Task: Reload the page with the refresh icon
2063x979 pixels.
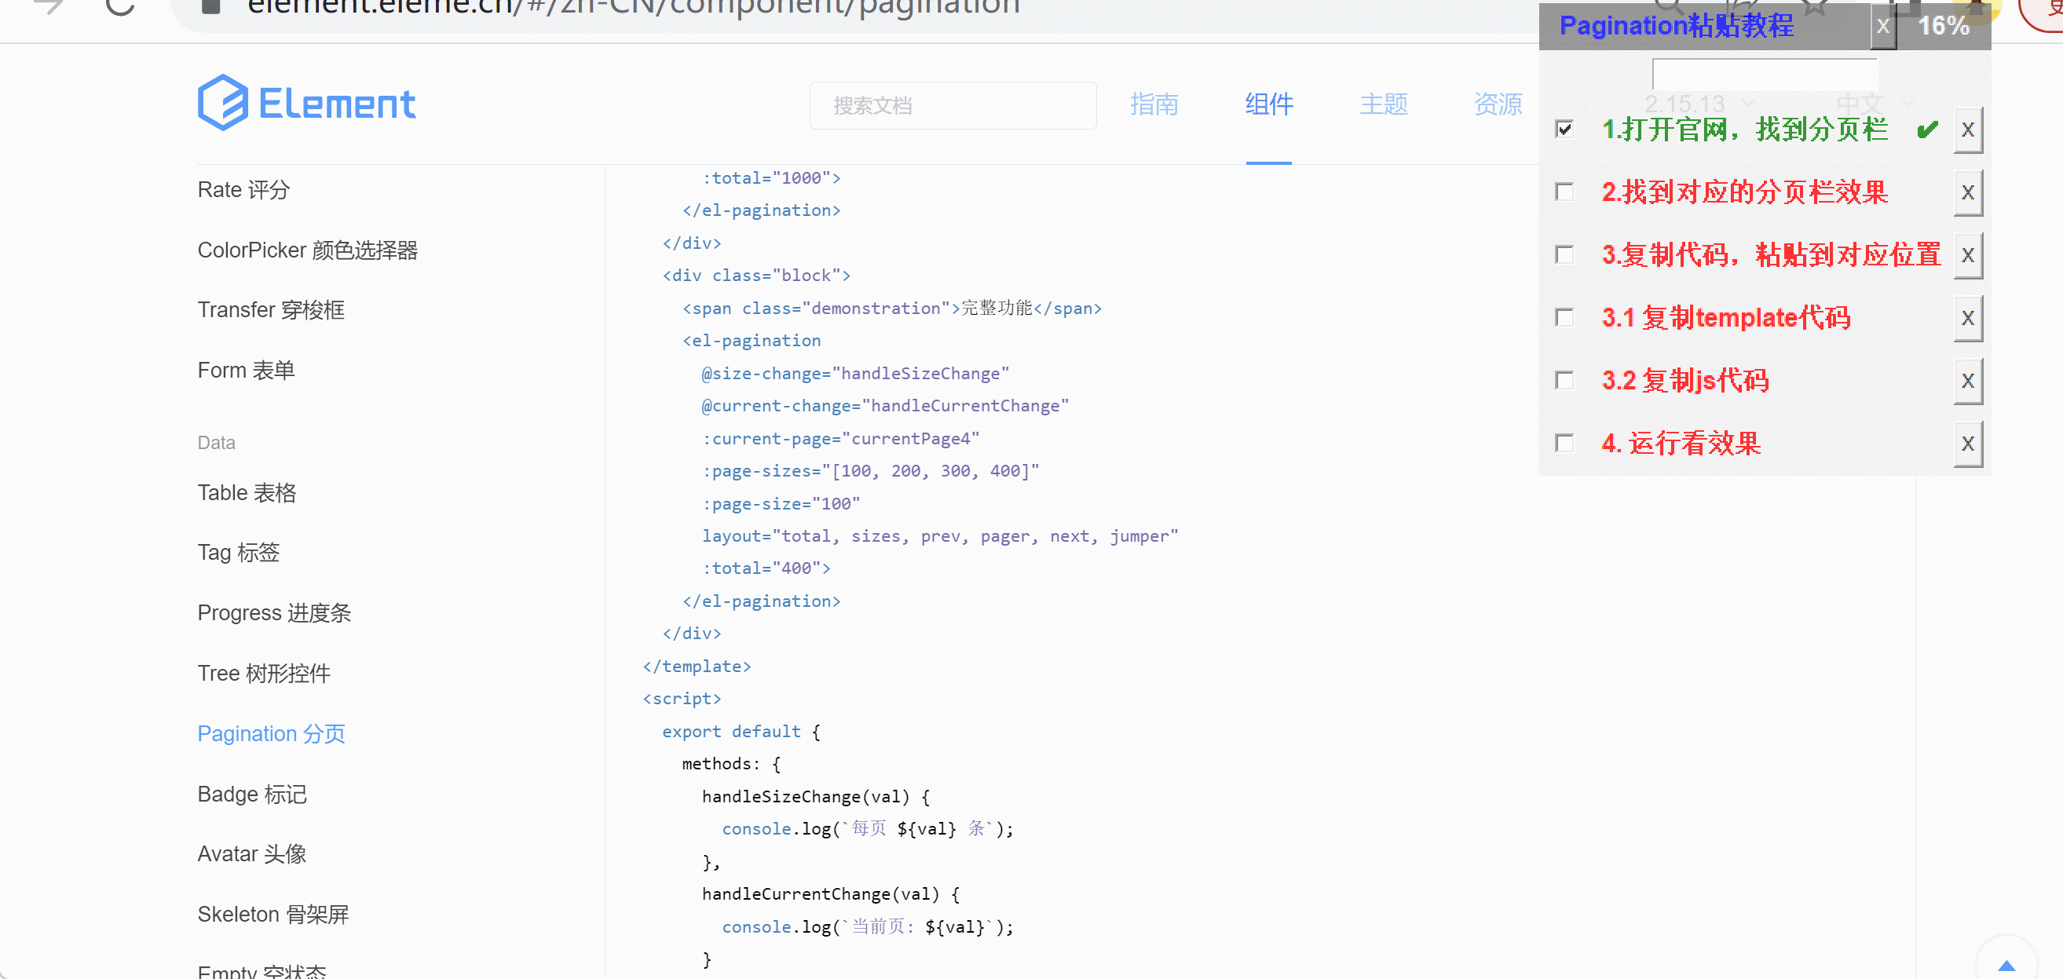Action: pos(120,6)
